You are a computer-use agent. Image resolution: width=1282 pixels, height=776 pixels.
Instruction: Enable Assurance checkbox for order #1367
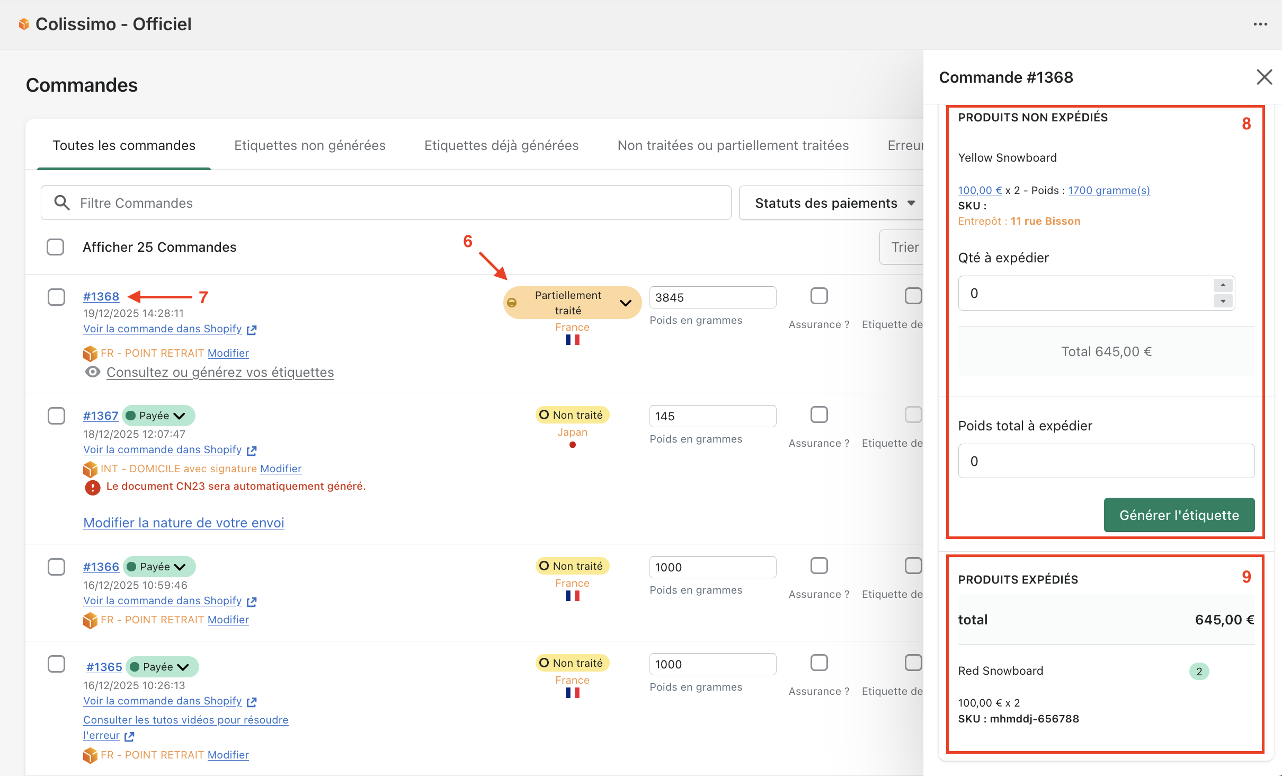click(x=818, y=415)
